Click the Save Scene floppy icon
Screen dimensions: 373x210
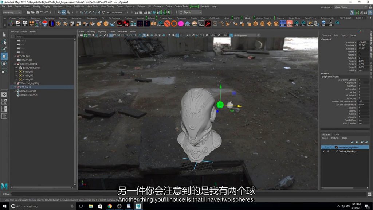click(37, 12)
